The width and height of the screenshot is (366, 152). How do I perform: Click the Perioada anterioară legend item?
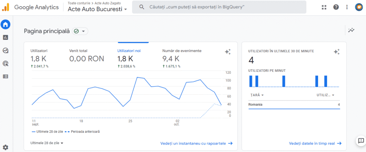83,132
